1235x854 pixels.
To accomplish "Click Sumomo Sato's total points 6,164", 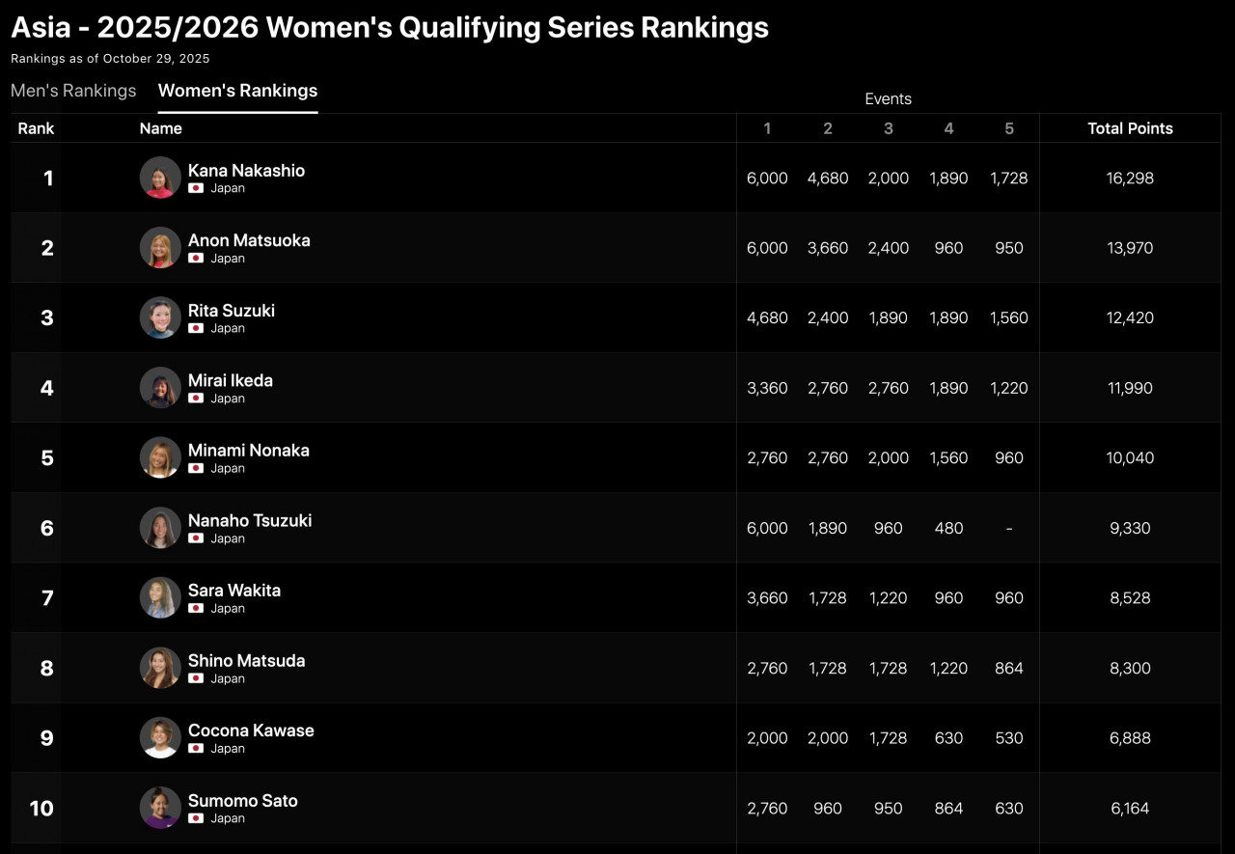I will tap(1130, 809).
